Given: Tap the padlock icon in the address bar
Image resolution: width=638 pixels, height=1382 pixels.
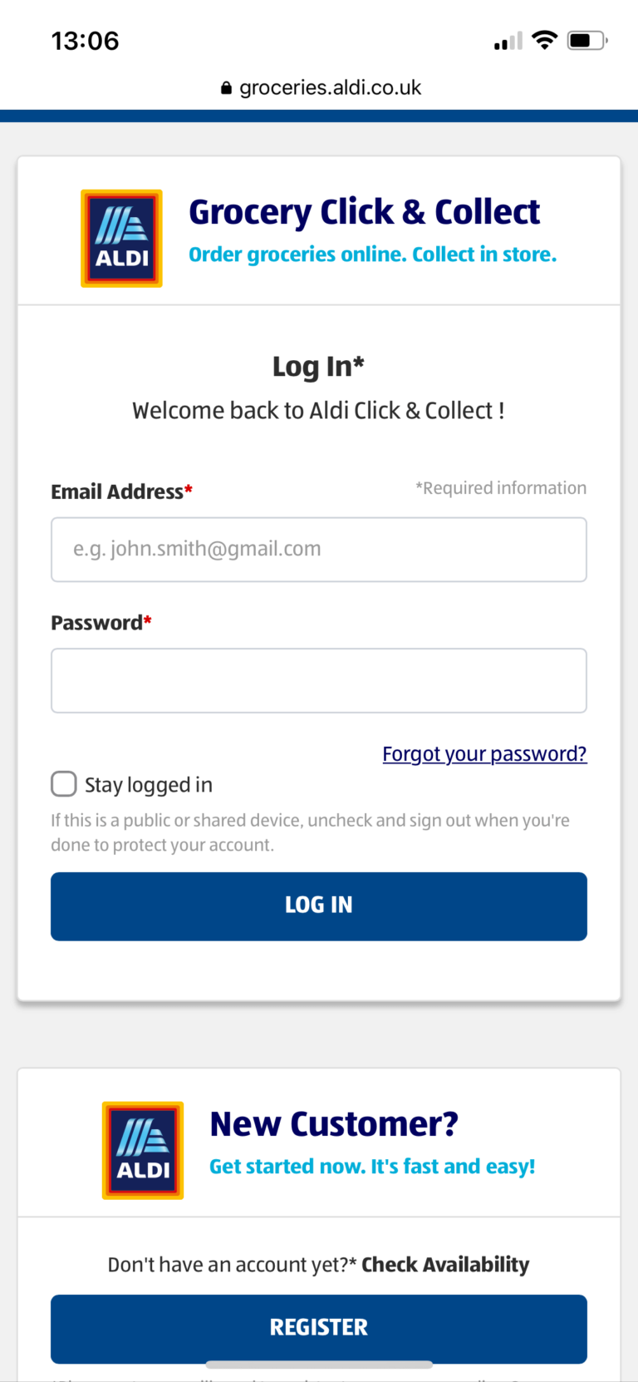Looking at the screenshot, I should [x=225, y=87].
